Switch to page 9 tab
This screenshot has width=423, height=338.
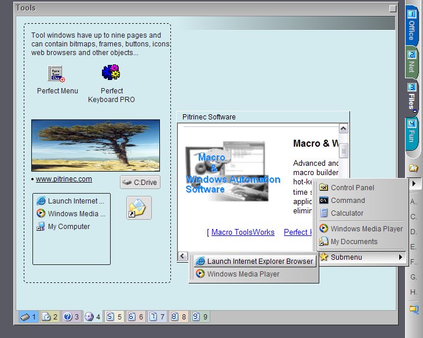(200, 317)
